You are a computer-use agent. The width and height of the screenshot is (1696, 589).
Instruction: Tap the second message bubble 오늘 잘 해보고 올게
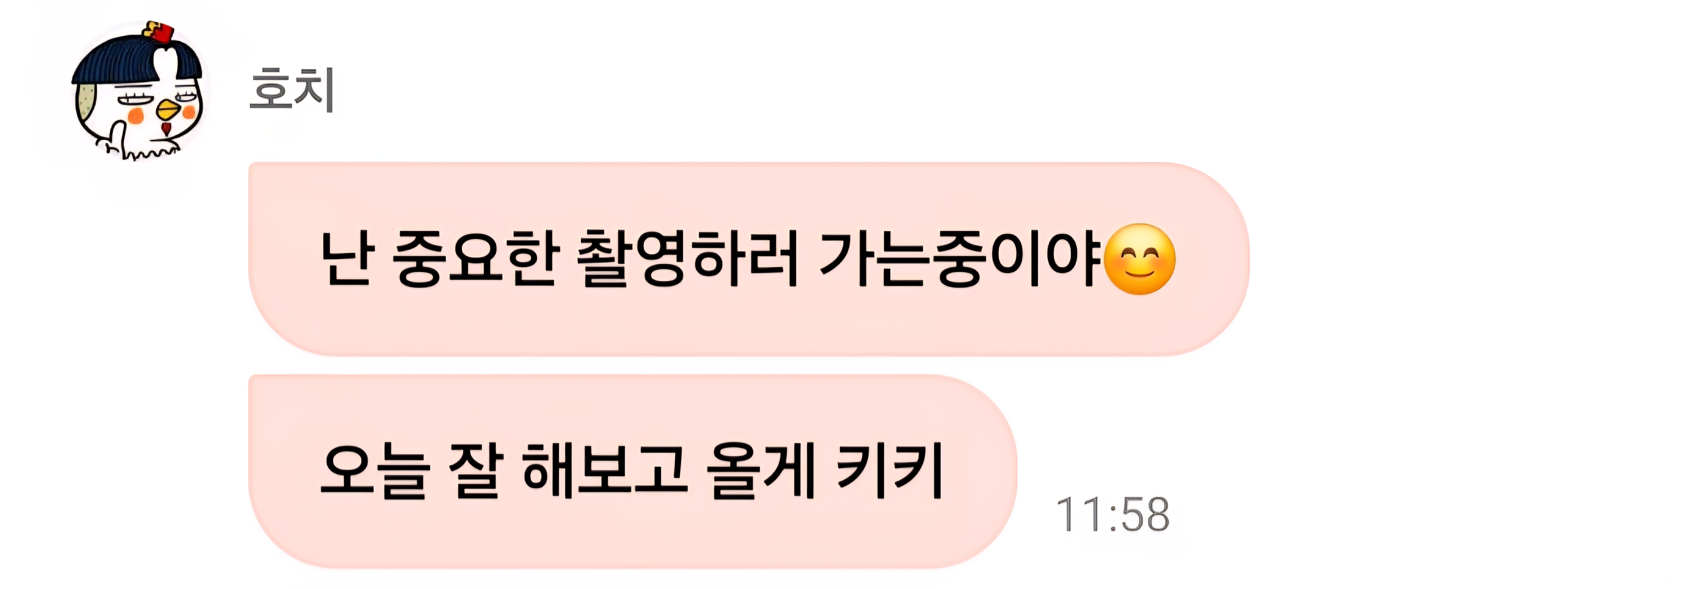click(x=633, y=471)
